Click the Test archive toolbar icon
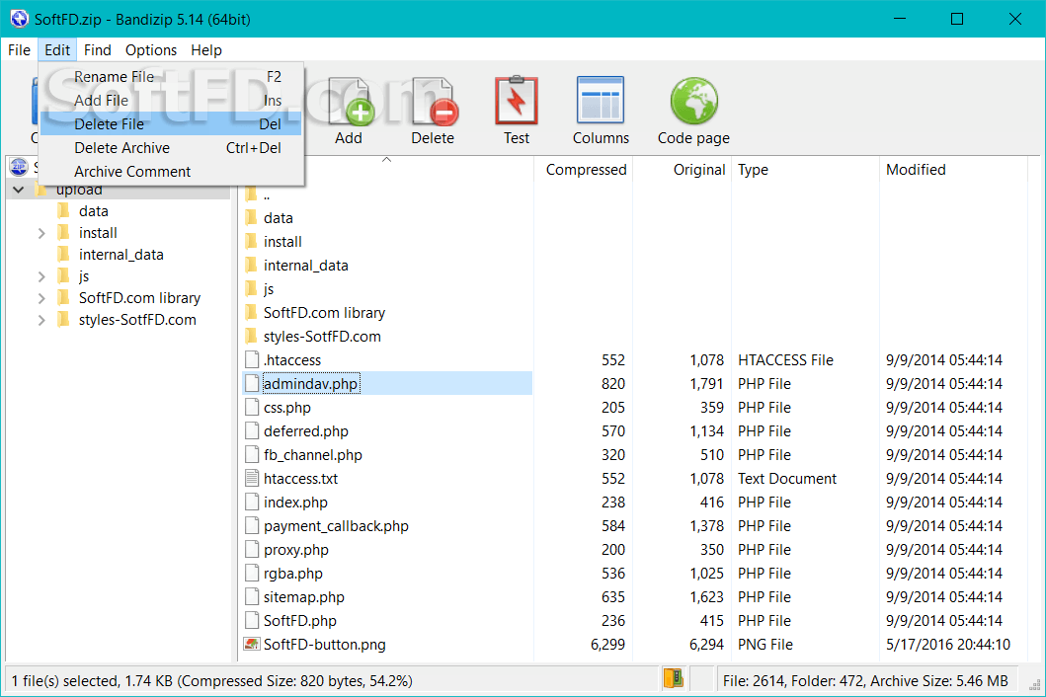 click(517, 101)
